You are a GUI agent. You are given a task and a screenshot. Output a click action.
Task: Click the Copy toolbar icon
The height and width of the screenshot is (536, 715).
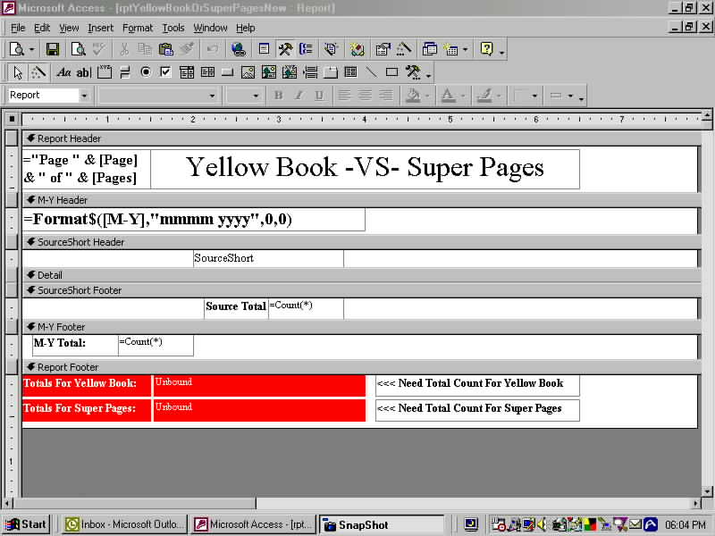(145, 49)
